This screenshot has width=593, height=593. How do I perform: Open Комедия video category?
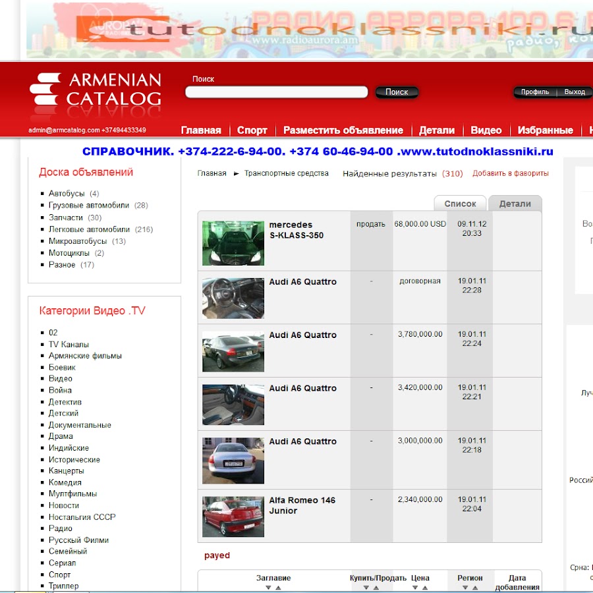point(65,482)
